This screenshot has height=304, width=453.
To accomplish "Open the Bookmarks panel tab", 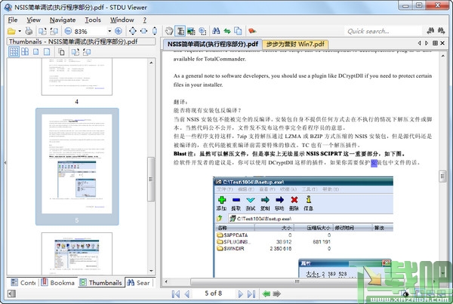I will (x=58, y=283).
